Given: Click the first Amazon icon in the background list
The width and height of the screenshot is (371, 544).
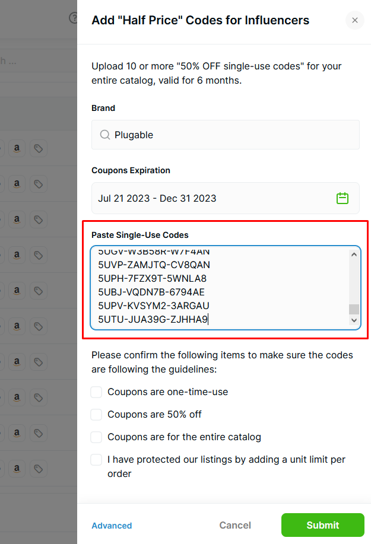Looking at the screenshot, I should 17,148.
